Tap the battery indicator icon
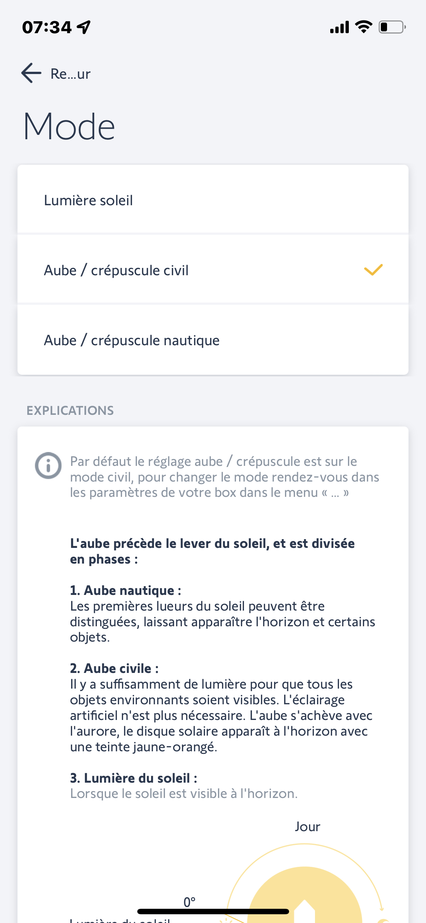The width and height of the screenshot is (426, 923). pyautogui.click(x=392, y=27)
